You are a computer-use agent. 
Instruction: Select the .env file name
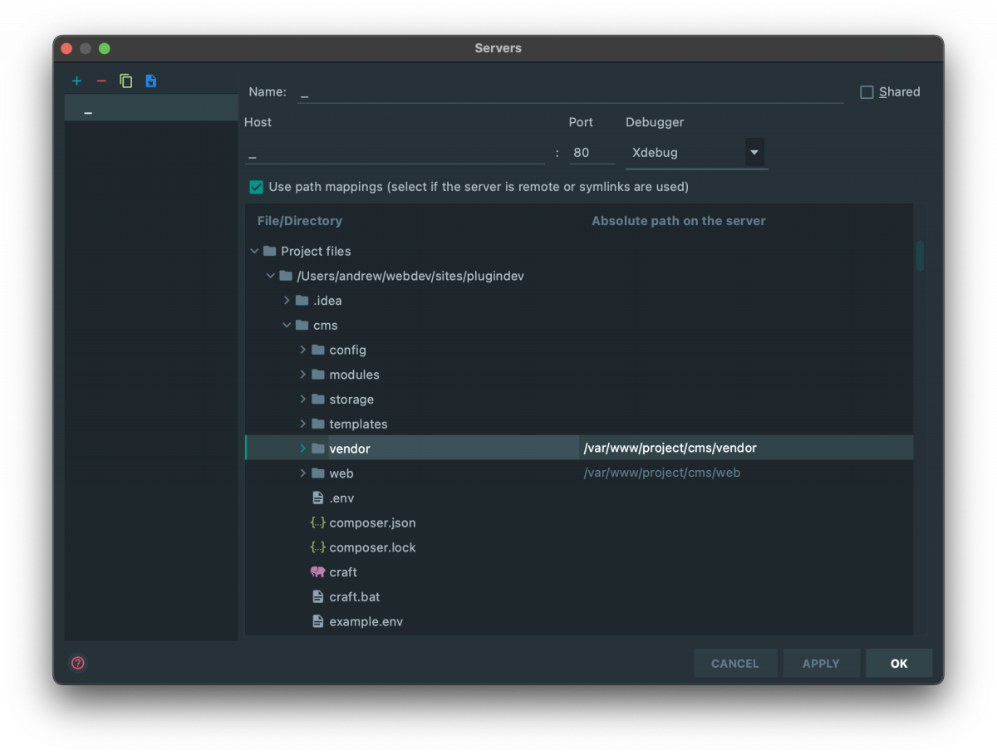pos(341,498)
